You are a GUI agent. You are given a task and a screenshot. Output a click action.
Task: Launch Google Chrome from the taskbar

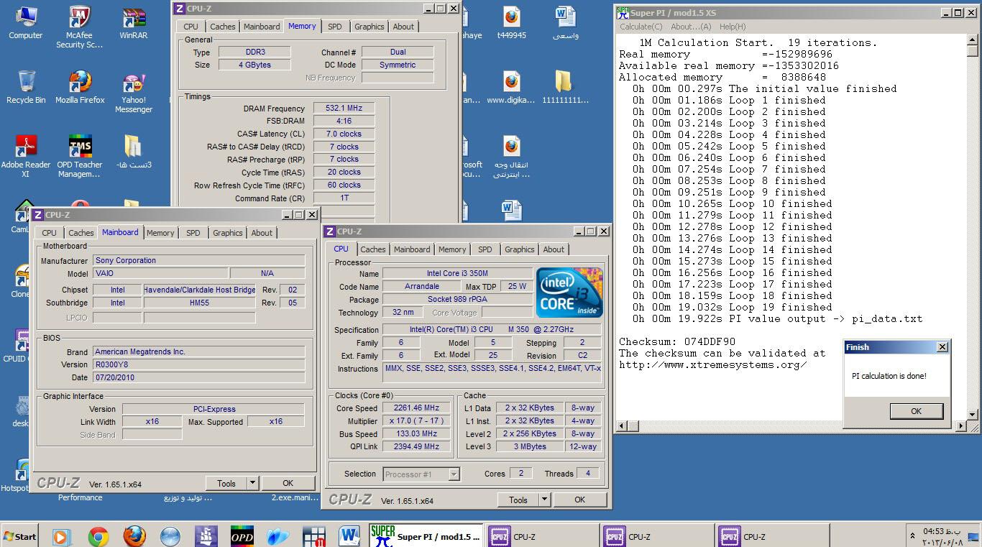(x=98, y=536)
